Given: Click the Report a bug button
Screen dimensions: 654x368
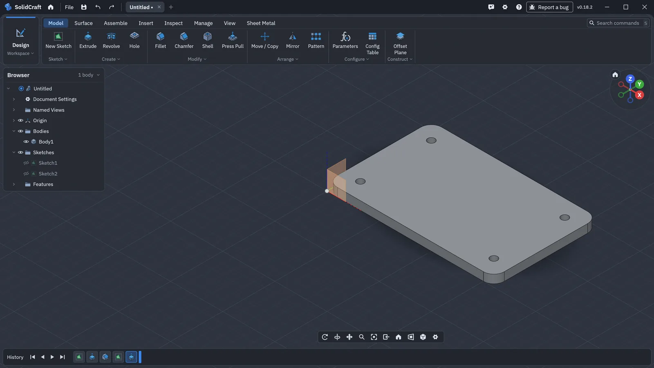Looking at the screenshot, I should [549, 7].
